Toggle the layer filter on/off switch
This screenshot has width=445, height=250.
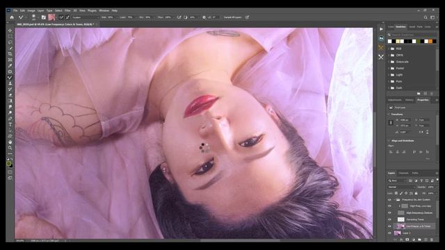tap(437, 180)
